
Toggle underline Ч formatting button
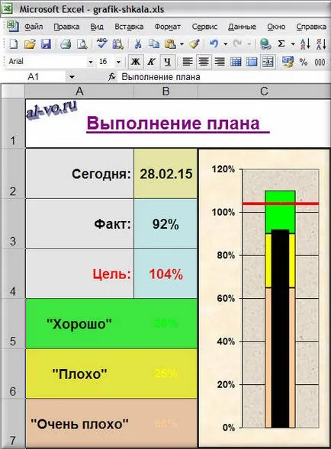point(167,62)
